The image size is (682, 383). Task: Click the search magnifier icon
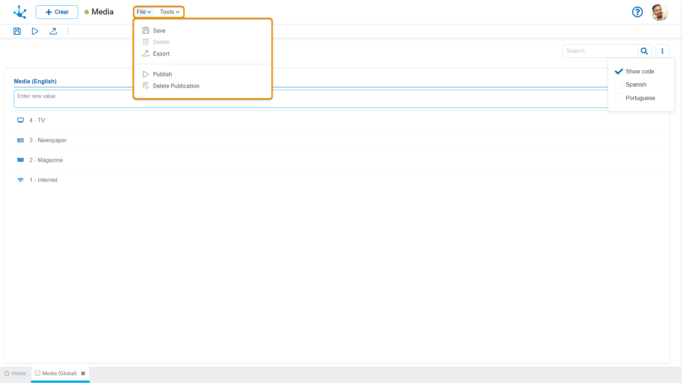tap(644, 51)
